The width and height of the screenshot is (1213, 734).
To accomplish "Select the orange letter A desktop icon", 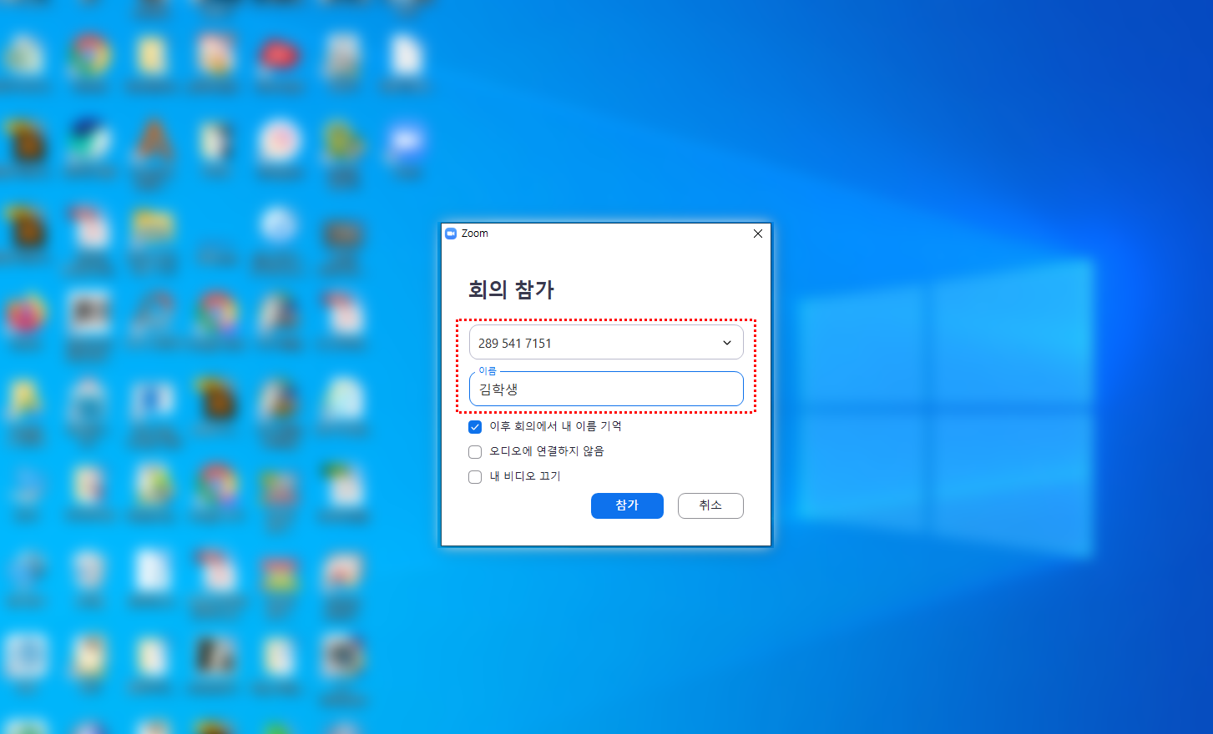I will (153, 139).
